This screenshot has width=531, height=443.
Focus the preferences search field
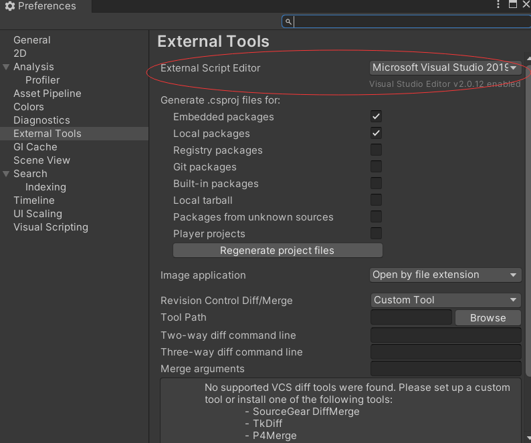point(407,21)
